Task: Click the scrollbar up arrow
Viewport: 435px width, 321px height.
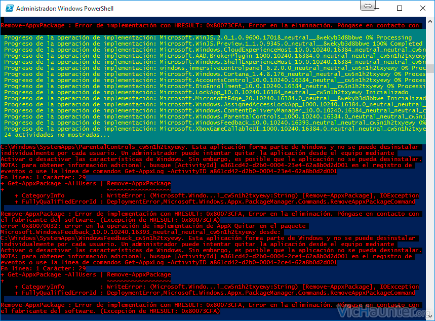Action: point(430,21)
